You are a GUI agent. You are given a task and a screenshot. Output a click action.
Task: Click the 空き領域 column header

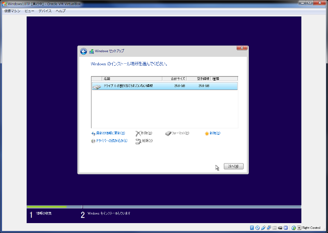tap(198, 79)
